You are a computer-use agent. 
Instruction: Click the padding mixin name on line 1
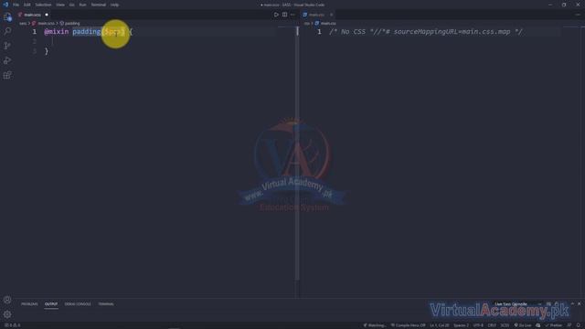point(87,32)
